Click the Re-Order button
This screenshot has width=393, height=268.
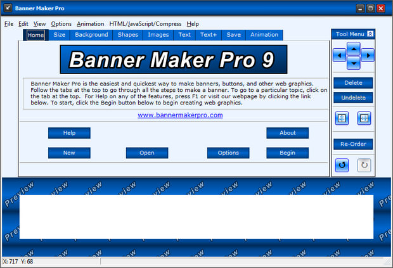(353, 144)
